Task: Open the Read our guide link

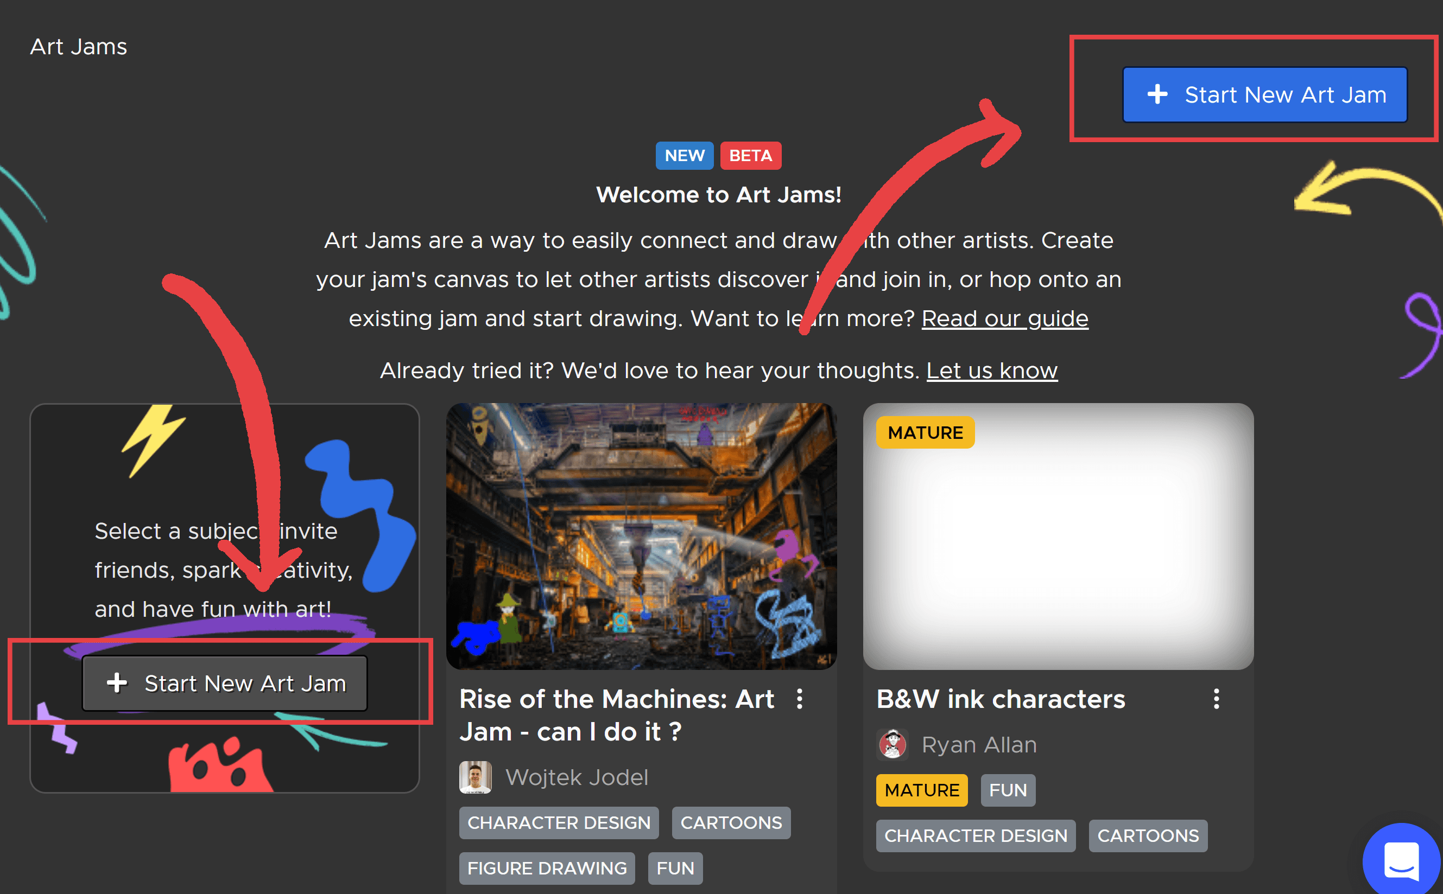Action: pyautogui.click(x=1004, y=318)
